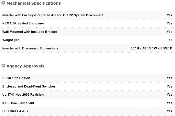Click the arrow icon beside Mechanical Specifications
Screen dimensions: 175x116
pyautogui.click(x=3, y=3)
